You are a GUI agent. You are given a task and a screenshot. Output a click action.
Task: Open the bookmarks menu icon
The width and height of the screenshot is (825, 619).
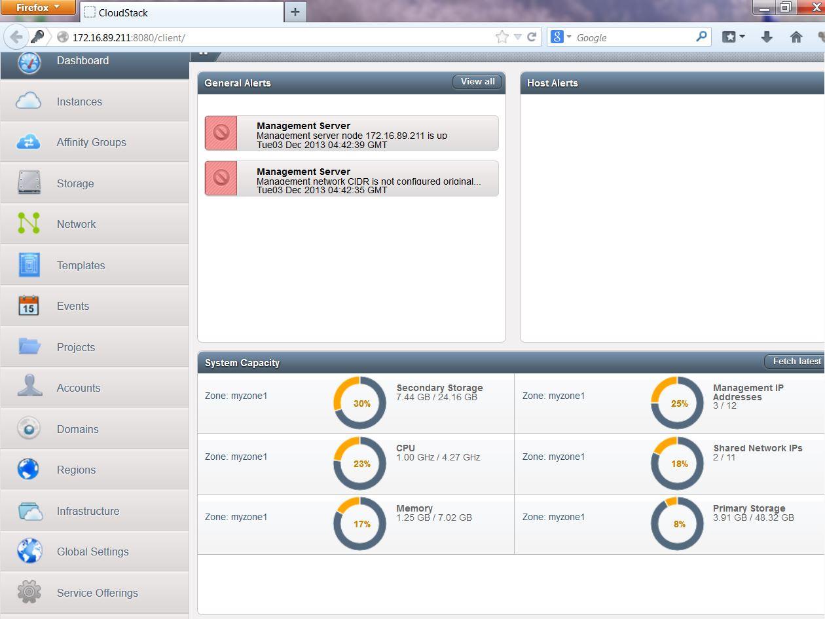[733, 37]
